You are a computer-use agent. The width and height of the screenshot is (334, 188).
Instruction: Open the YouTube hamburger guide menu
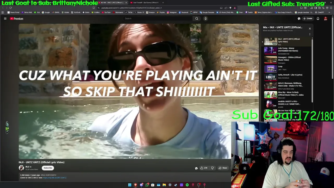pyautogui.click(x=5, y=19)
